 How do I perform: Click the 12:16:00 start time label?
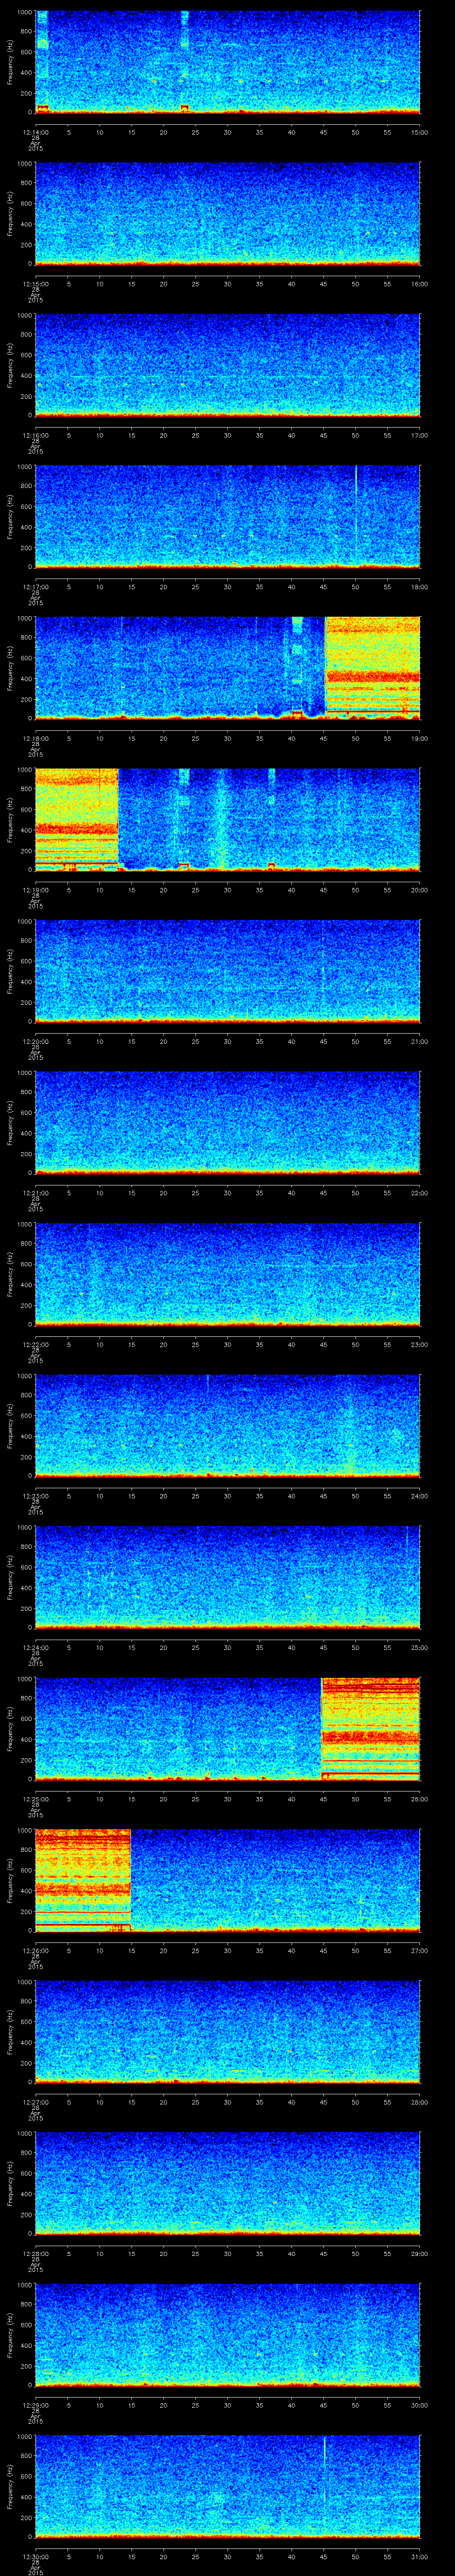35,435
